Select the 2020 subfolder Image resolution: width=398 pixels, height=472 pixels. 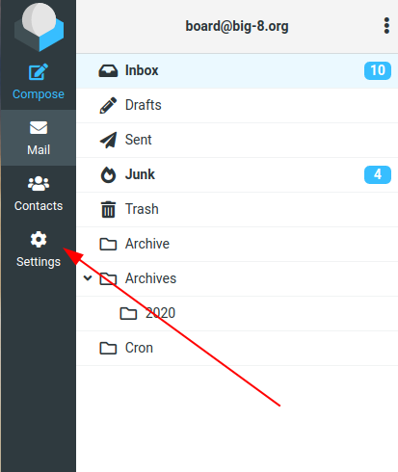click(x=237, y=313)
